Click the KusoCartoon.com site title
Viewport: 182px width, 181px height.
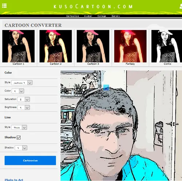(x=93, y=7)
